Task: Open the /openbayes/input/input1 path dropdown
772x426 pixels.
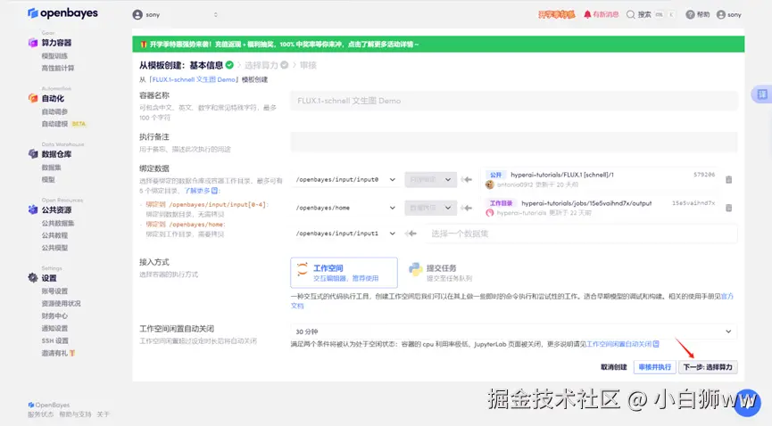Action: (345, 233)
